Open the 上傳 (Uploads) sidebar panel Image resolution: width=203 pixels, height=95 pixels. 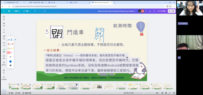click(x=4, y=44)
